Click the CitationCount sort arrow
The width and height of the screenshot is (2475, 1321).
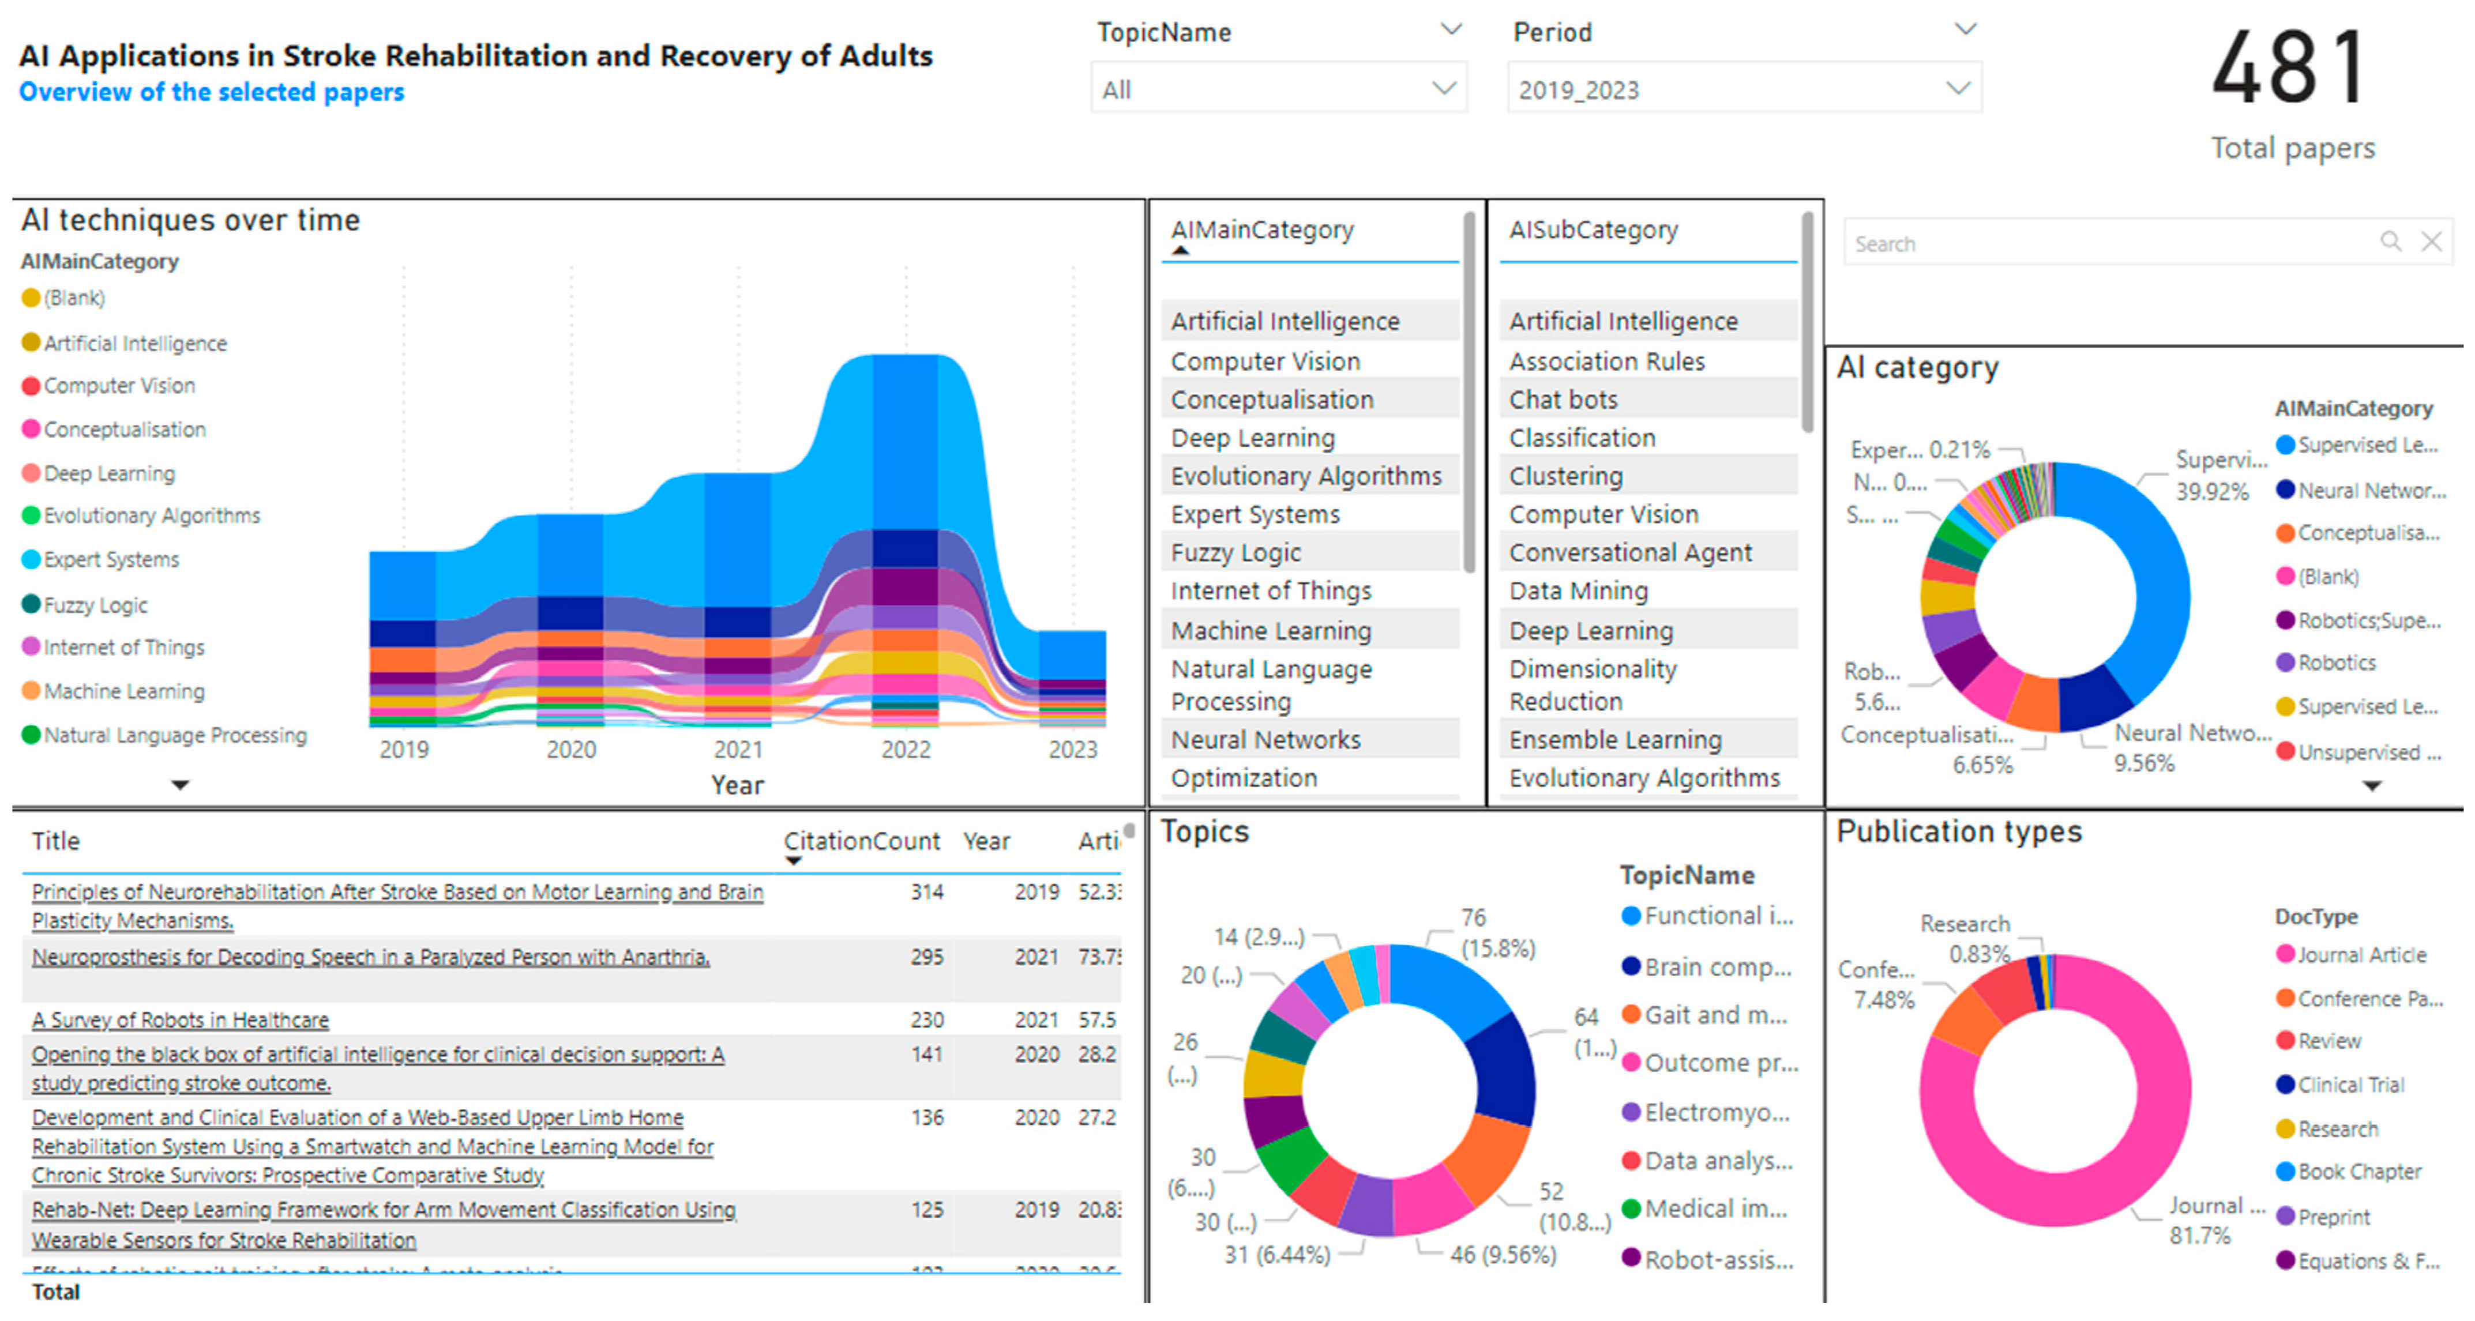[x=793, y=861]
